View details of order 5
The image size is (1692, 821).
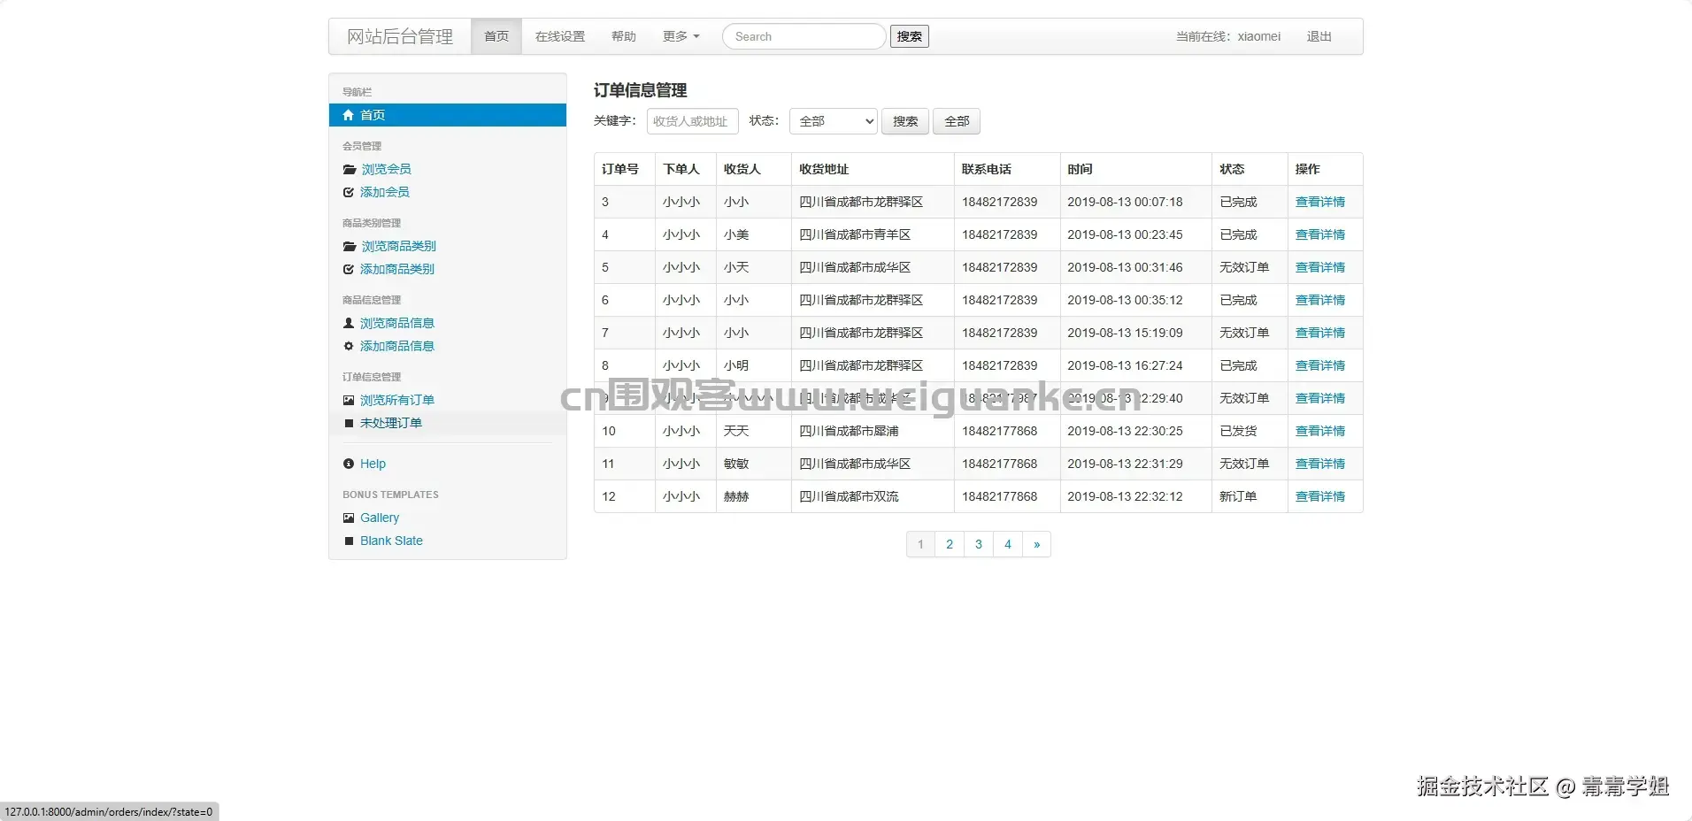1319,267
